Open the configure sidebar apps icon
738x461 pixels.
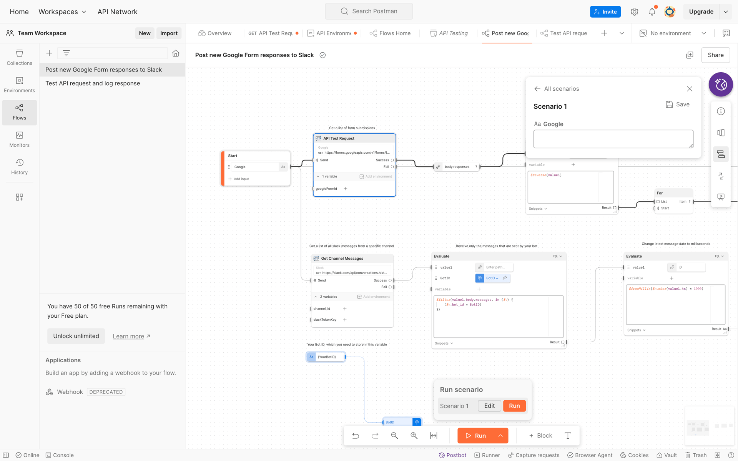[19, 197]
